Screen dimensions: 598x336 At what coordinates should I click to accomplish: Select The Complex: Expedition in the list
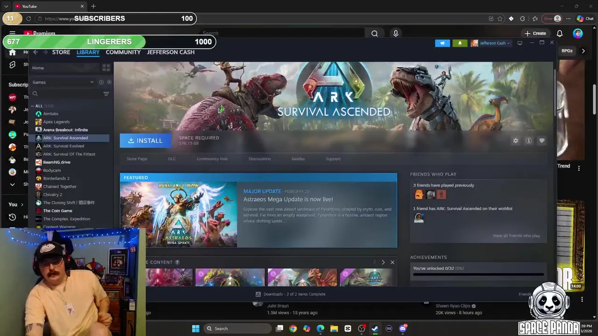(66, 219)
